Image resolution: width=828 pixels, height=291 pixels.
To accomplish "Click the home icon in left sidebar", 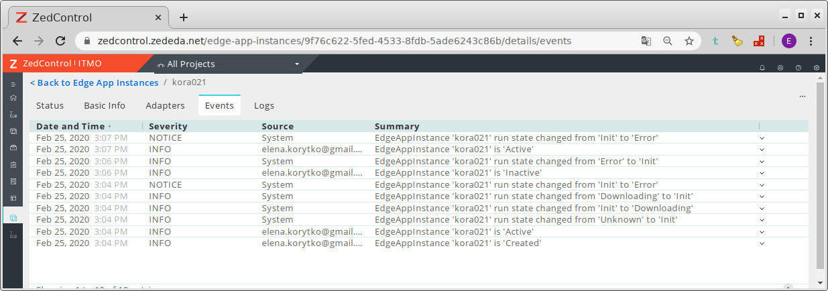I will point(13,98).
